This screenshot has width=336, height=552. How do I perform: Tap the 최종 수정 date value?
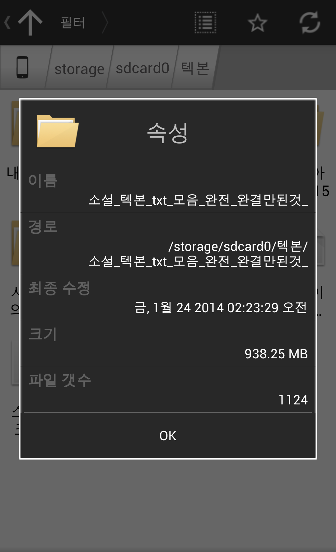(221, 308)
